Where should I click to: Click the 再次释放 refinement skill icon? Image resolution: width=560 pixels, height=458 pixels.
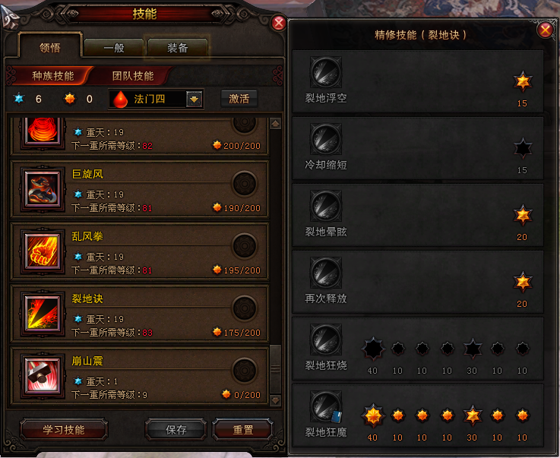(326, 273)
